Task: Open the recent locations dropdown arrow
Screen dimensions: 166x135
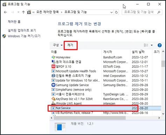Action: 18,12
